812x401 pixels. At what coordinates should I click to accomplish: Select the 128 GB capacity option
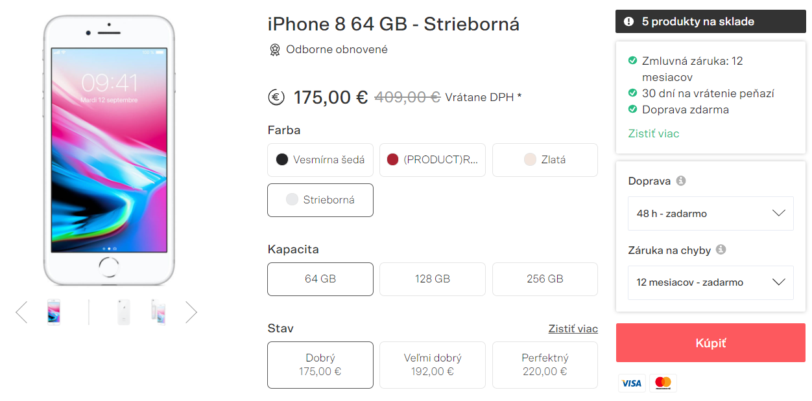[433, 279]
